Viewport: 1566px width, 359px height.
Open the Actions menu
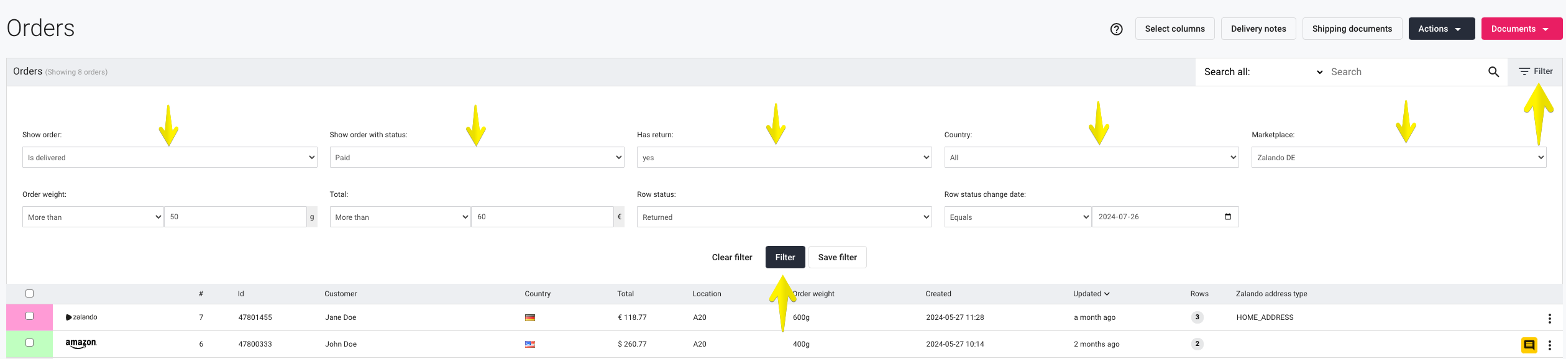[x=1441, y=29]
